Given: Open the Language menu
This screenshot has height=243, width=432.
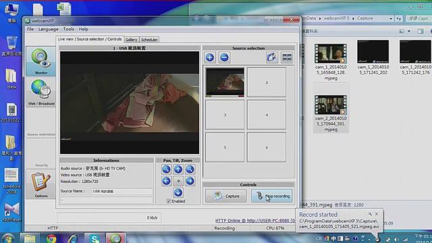Looking at the screenshot, I should [x=48, y=29].
